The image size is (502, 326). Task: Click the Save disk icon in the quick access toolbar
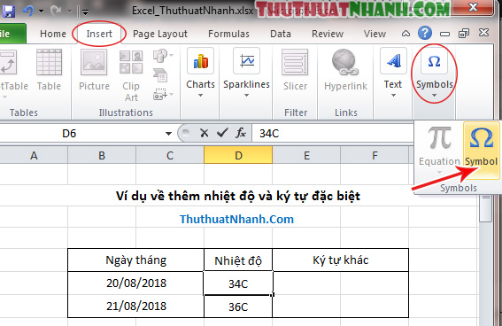8,12
